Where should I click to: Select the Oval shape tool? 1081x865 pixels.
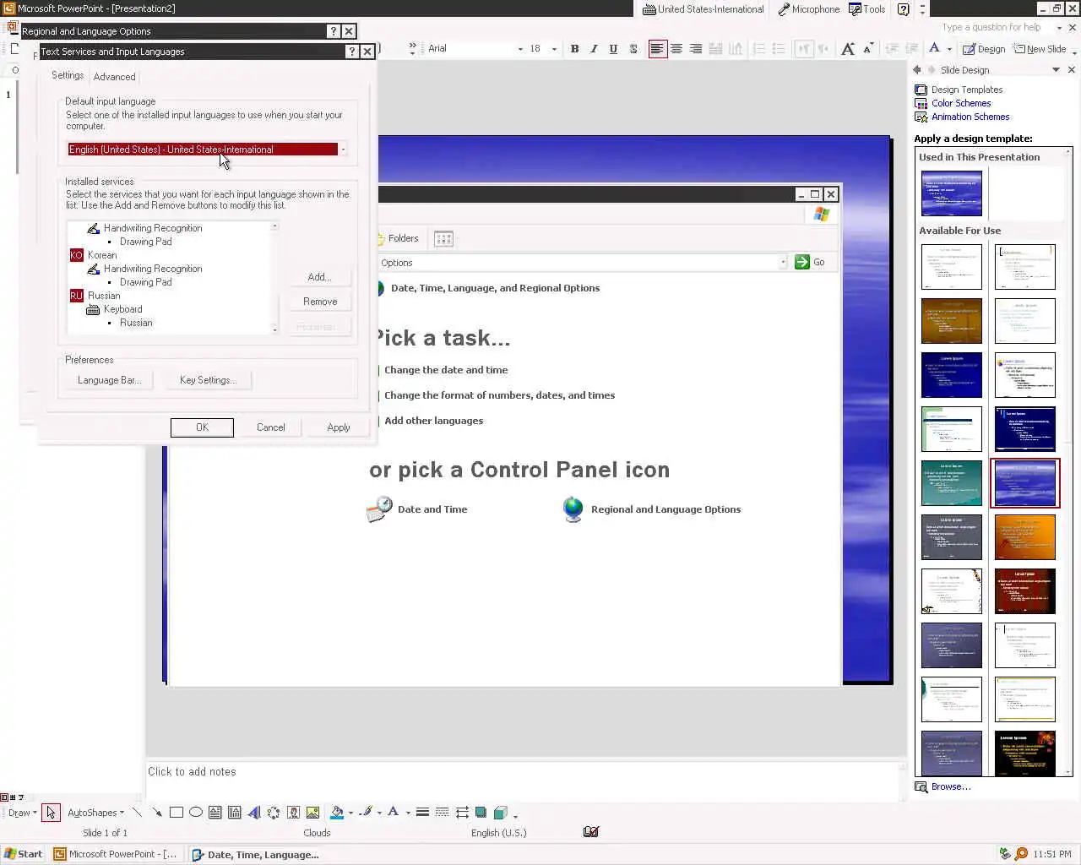click(x=195, y=813)
